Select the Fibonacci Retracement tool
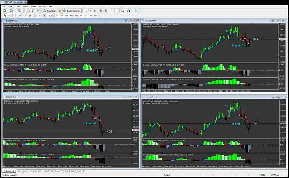 pyautogui.click(x=35, y=15)
